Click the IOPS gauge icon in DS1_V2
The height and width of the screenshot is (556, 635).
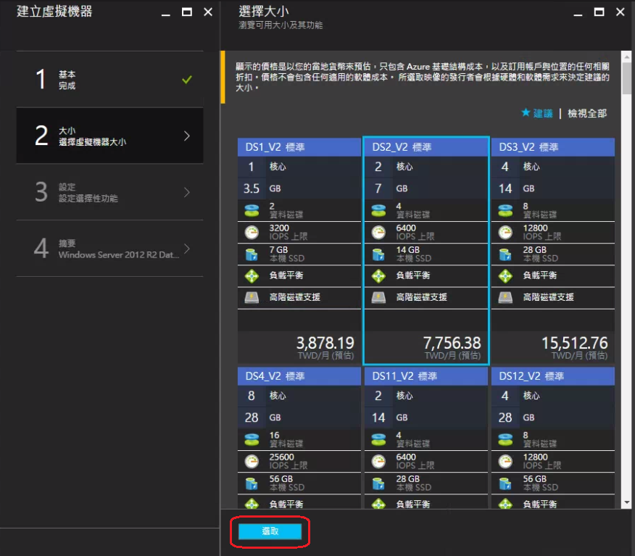(x=252, y=233)
